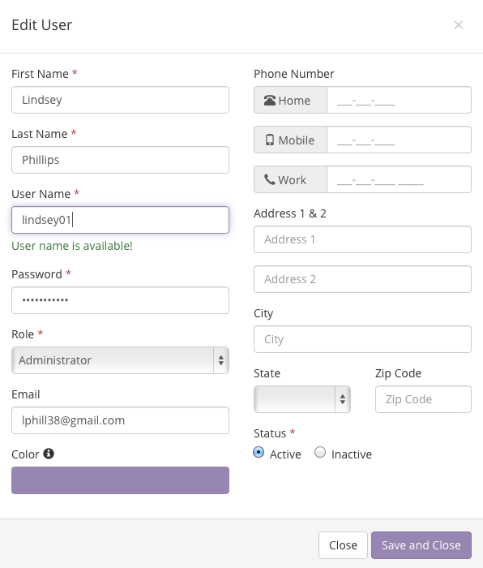Open the Role dropdown showing Administrator

coord(120,360)
